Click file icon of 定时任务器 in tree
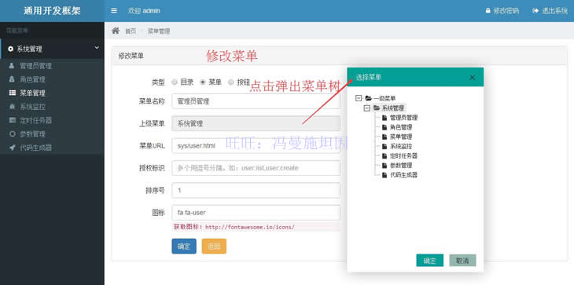This screenshot has height=285, width=574. click(385, 155)
